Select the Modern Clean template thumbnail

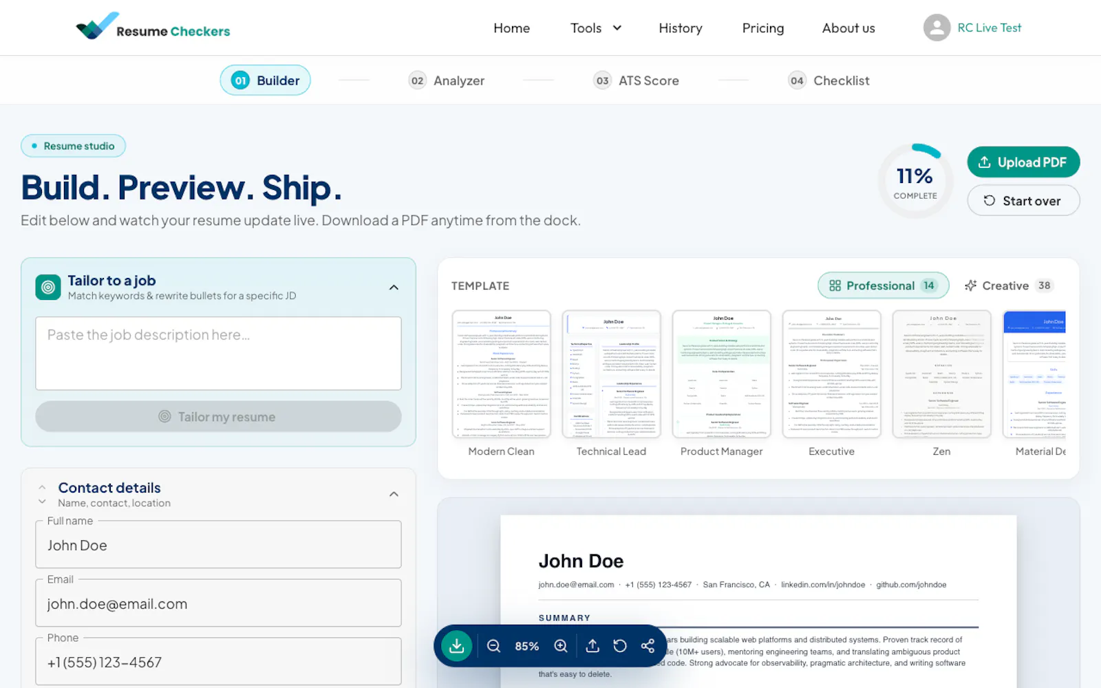click(x=501, y=374)
